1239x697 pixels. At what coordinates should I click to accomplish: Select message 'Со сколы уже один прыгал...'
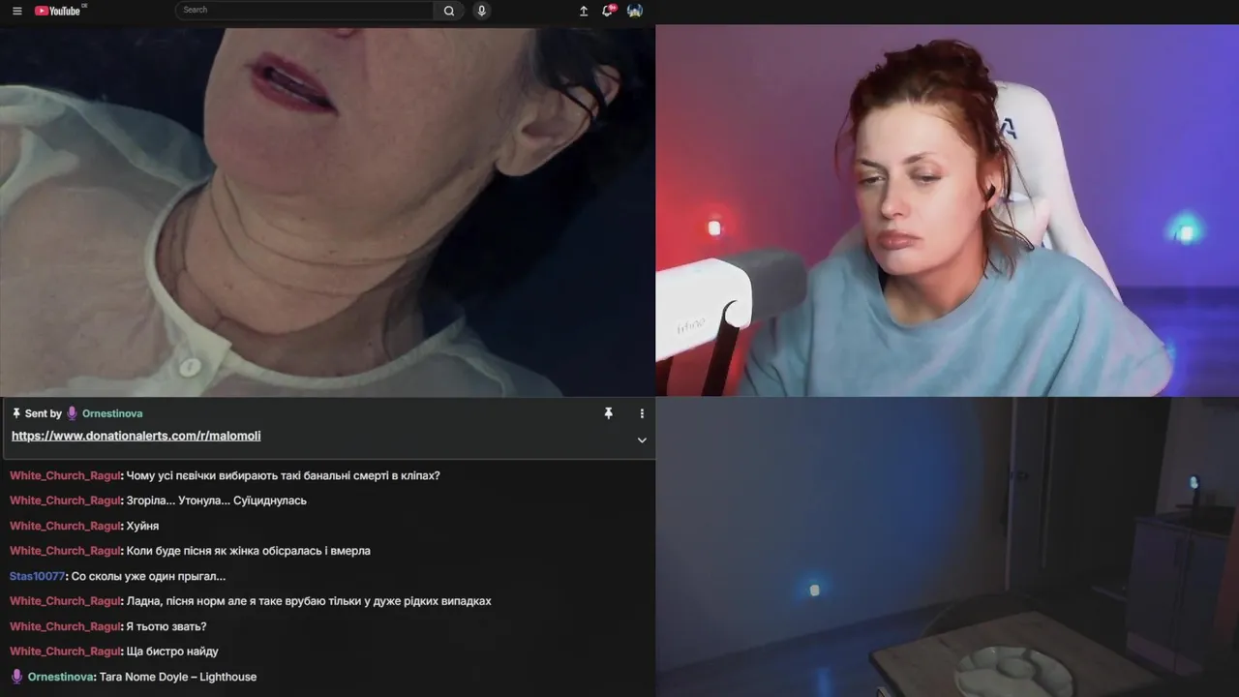[148, 576]
